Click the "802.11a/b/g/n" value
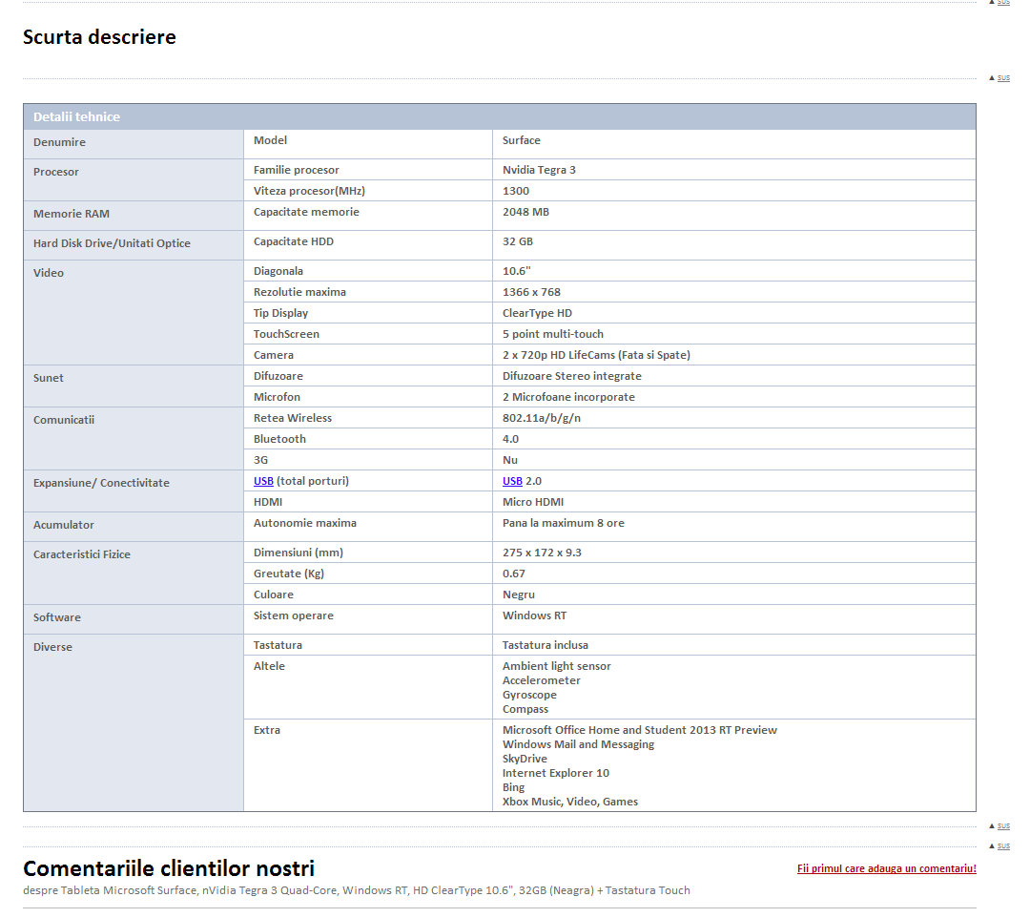This screenshot has height=918, width=1030. [x=542, y=418]
